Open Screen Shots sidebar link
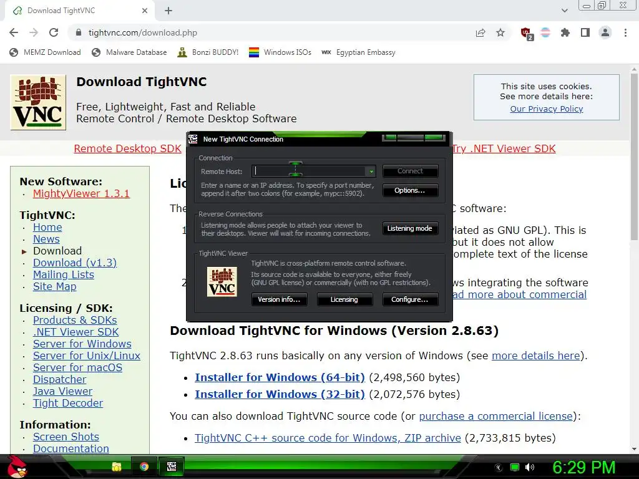Image resolution: width=639 pixels, height=479 pixels. click(66, 437)
